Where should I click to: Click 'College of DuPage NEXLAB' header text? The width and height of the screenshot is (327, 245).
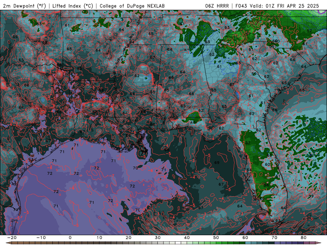[x=132, y=6]
